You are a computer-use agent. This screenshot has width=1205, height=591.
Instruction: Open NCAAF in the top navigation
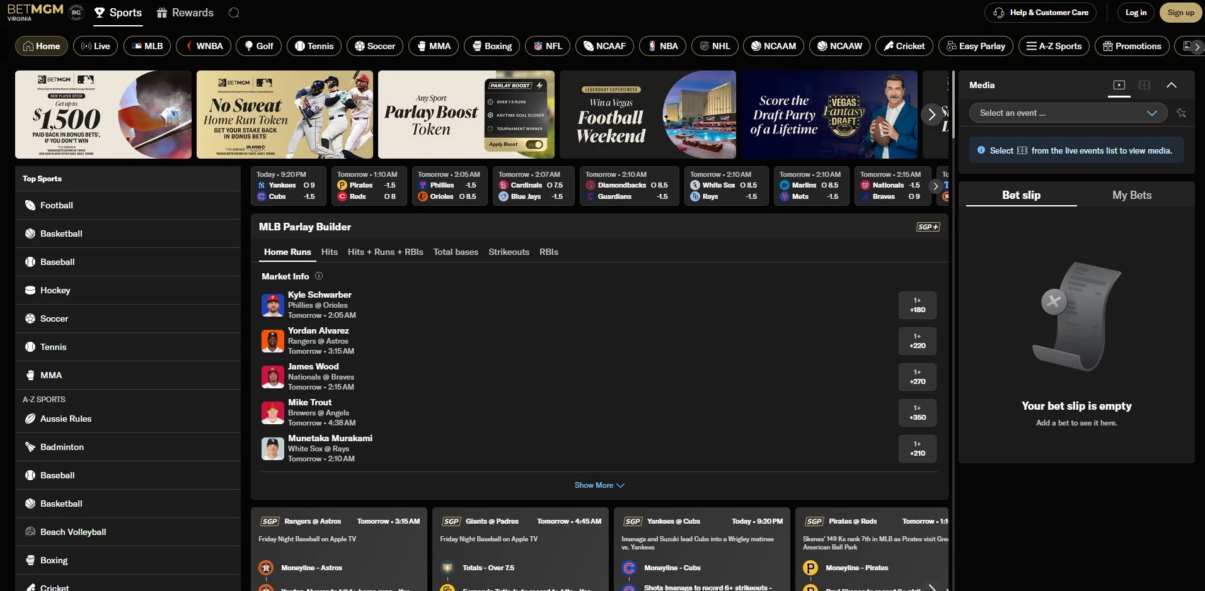604,46
